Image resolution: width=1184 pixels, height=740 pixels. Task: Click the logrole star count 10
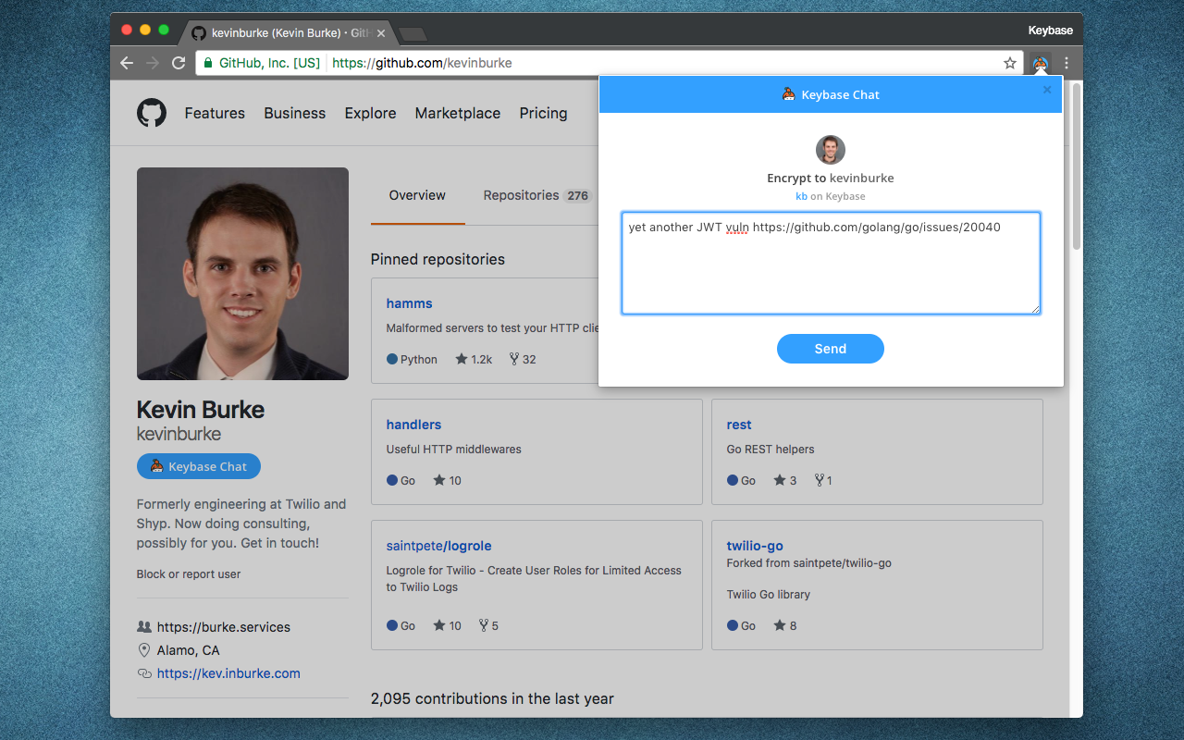point(448,625)
